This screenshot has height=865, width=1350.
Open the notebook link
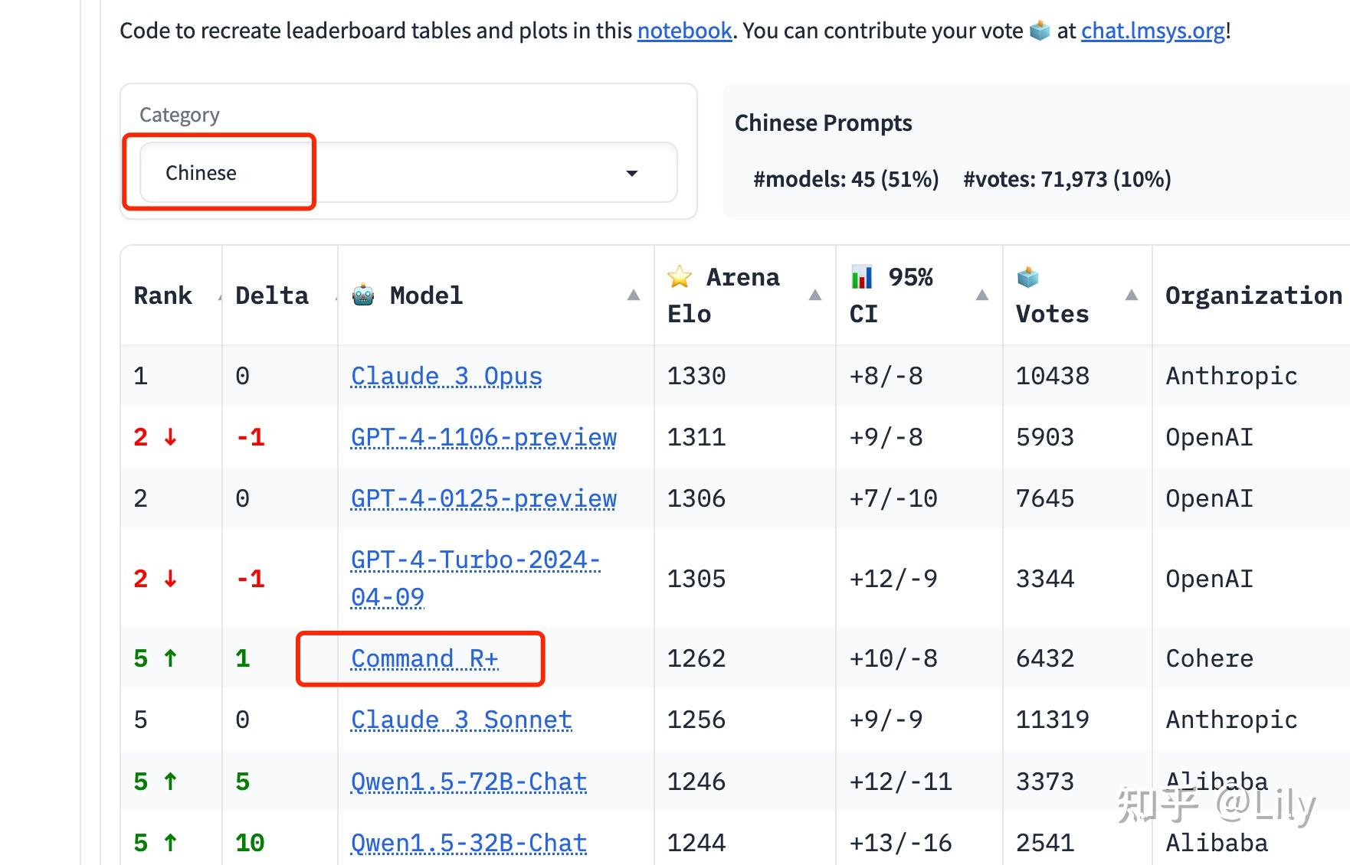(684, 31)
